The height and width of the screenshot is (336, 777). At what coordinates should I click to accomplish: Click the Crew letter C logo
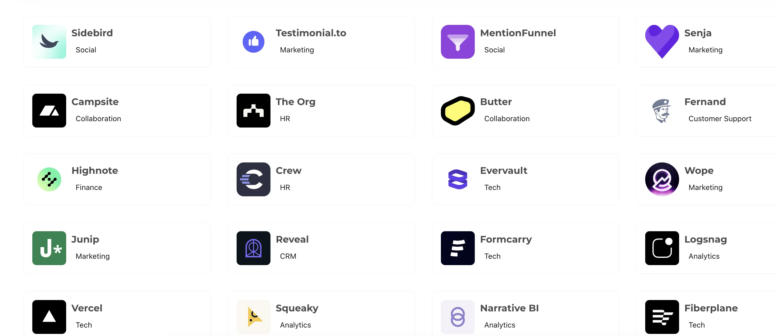click(x=253, y=179)
